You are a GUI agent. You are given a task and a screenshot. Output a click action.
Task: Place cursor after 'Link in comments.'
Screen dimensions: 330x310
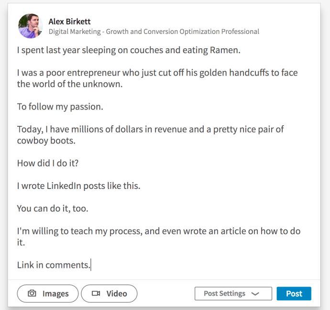pyautogui.click(x=91, y=265)
